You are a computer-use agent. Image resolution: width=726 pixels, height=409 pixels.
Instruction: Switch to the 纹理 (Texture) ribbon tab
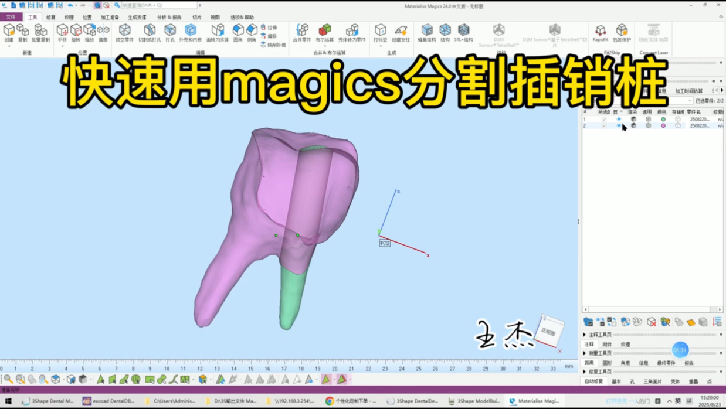coord(69,18)
